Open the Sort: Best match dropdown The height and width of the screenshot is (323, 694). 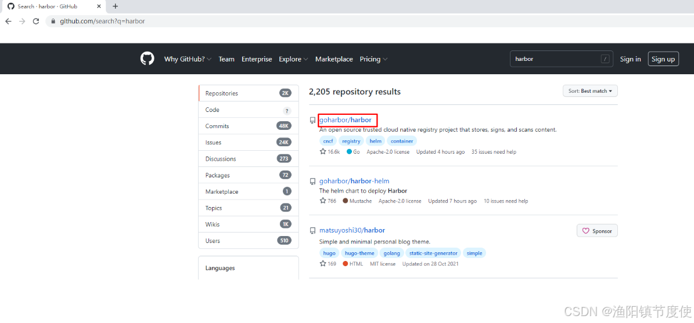tap(590, 91)
